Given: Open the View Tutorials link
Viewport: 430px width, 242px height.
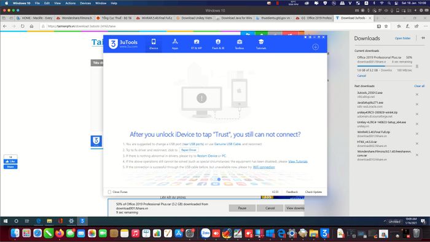Looking at the screenshot, I should coord(298,161).
